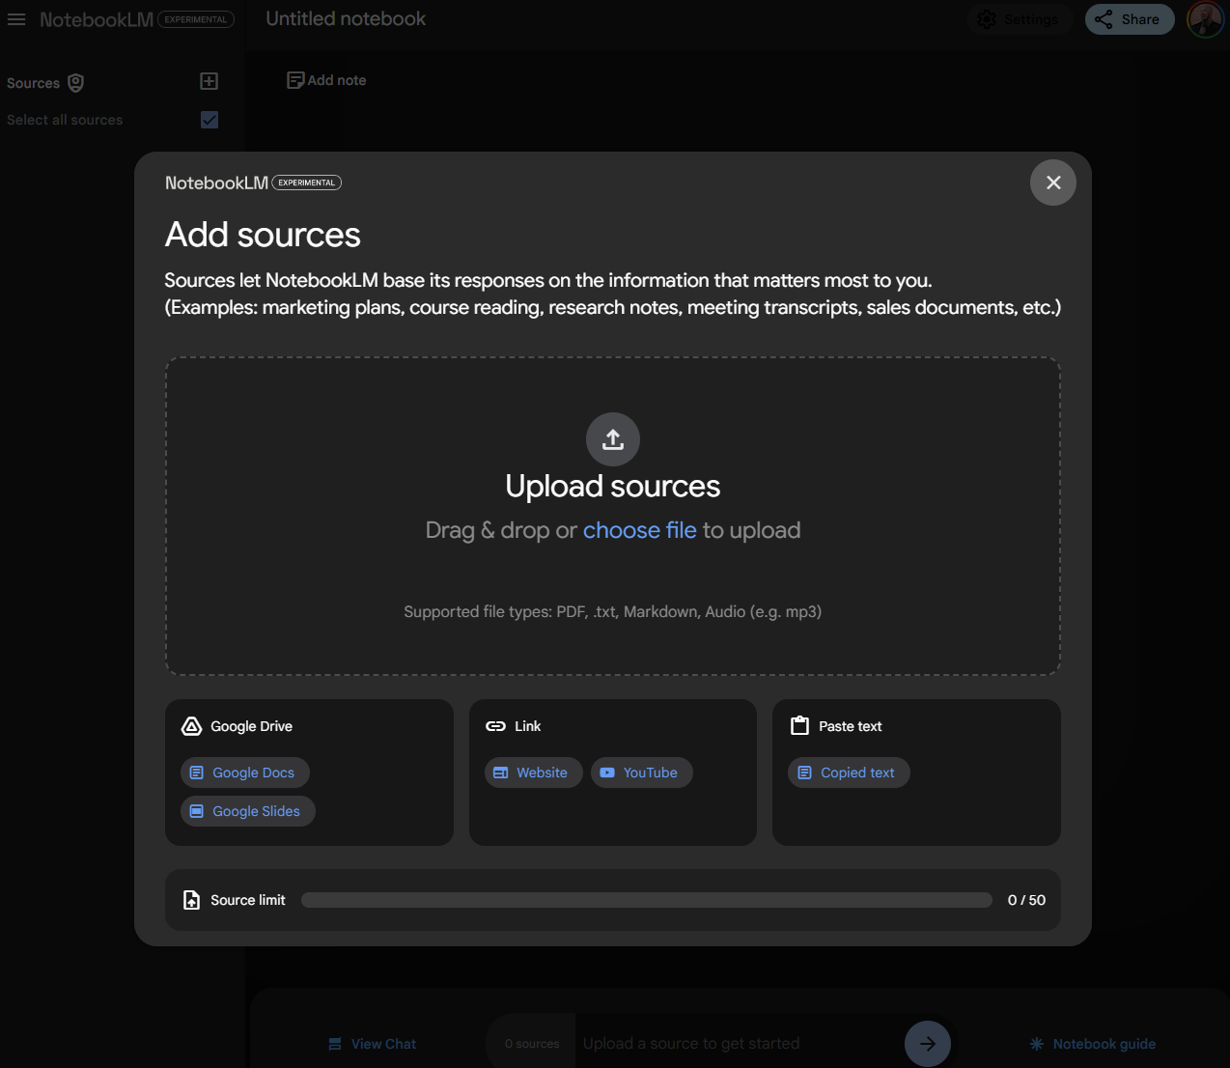Image resolution: width=1230 pixels, height=1068 pixels.
Task: Click the Untitled notebook title field
Action: coord(345,18)
